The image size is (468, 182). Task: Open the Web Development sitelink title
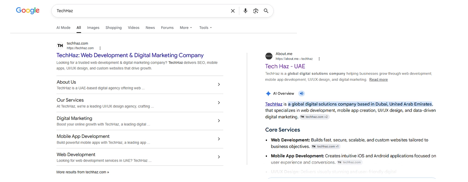76,155
